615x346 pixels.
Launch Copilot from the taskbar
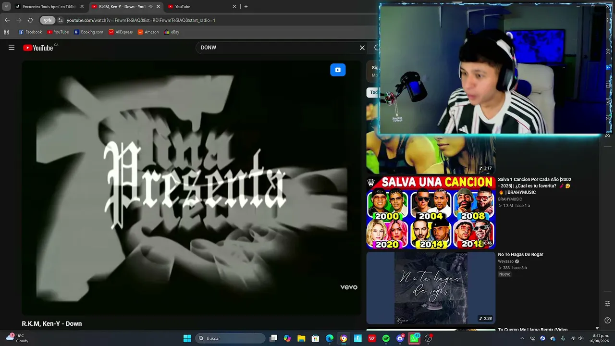[287, 338]
